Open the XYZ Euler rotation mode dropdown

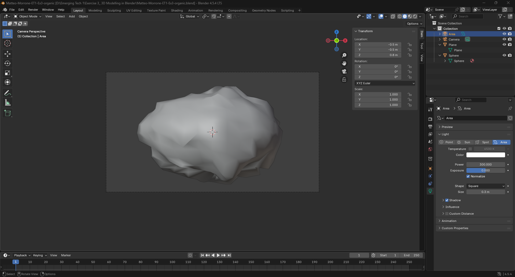coord(385,83)
